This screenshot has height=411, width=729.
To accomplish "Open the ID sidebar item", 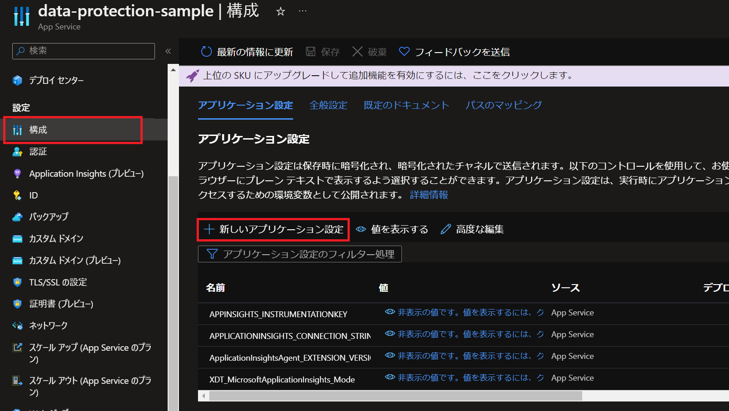I will [x=34, y=195].
